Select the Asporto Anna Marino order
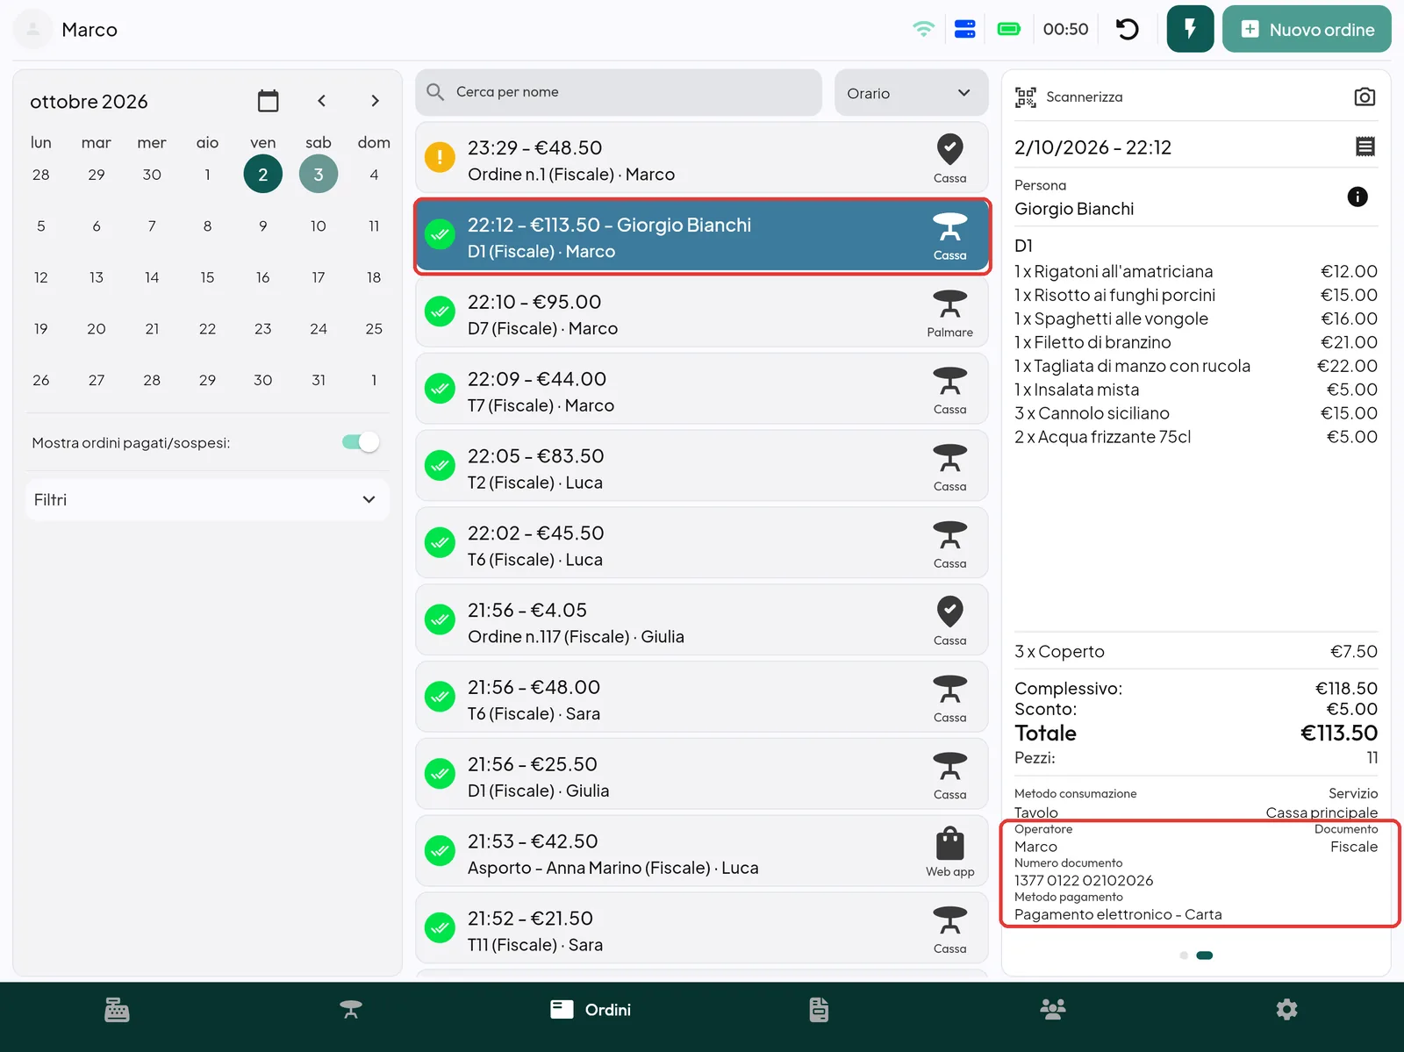 pos(702,852)
